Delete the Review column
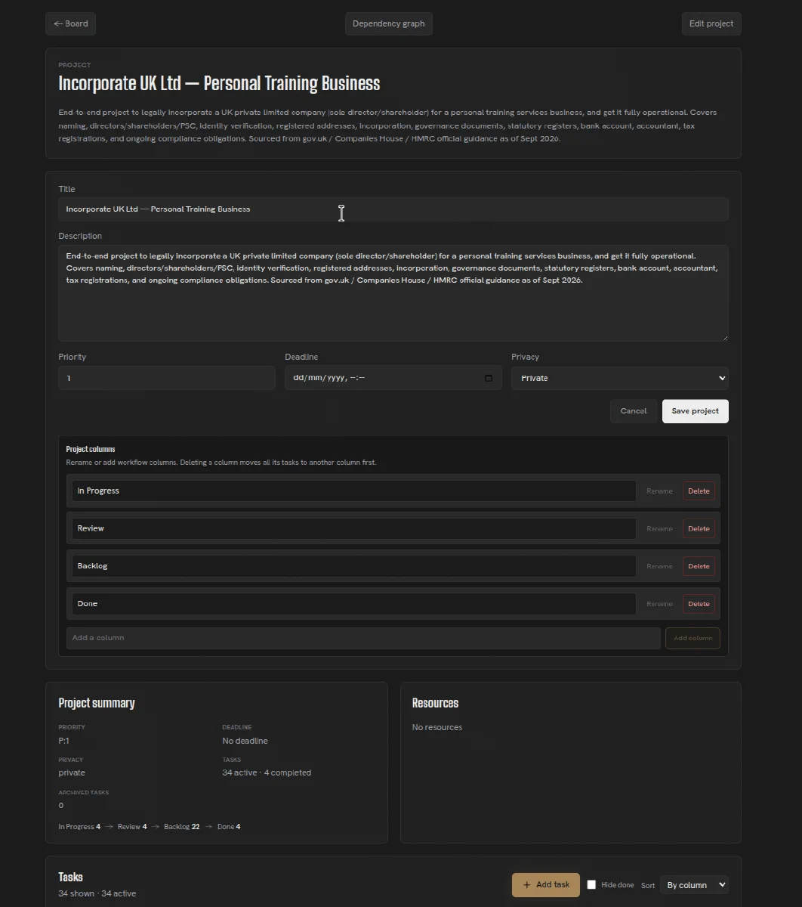Image resolution: width=802 pixels, height=907 pixels. (x=699, y=529)
